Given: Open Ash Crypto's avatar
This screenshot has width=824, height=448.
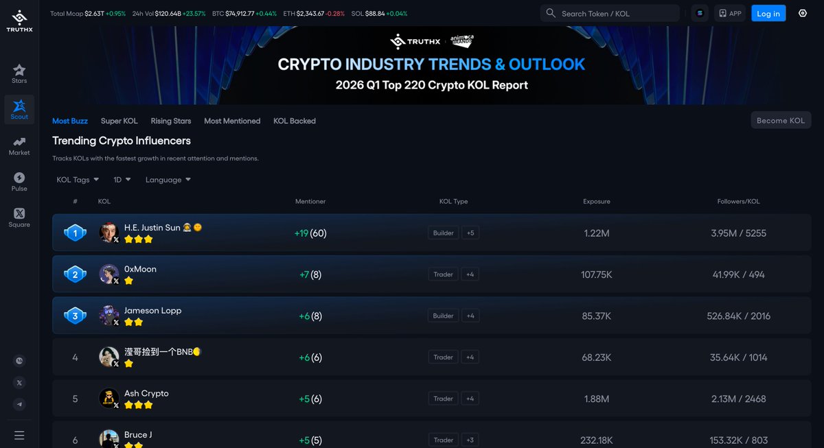Looking at the screenshot, I should click(108, 398).
